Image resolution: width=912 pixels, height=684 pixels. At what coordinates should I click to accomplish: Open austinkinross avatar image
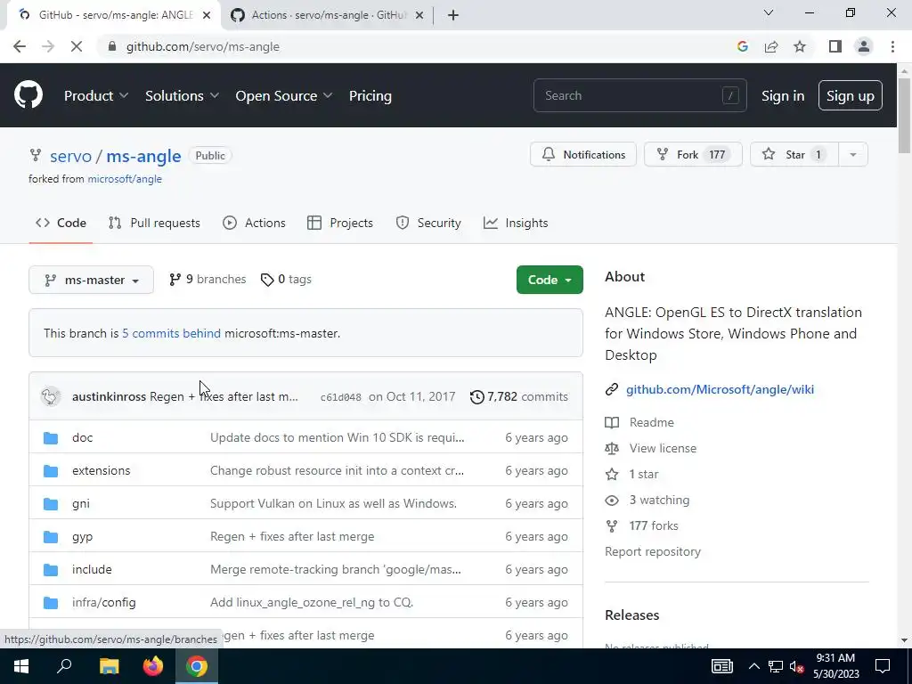click(51, 396)
